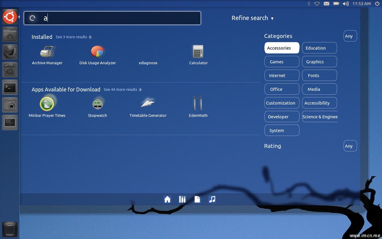Image resolution: width=382 pixels, height=239 pixels.
Task: Collapse the Refine search panel
Action: pos(252,18)
